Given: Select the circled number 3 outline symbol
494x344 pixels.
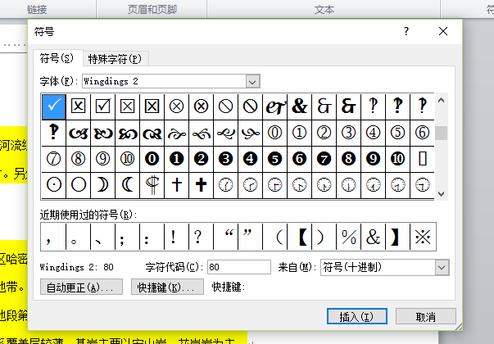Looking at the screenshot, I should pyautogui.click(x=348, y=133).
